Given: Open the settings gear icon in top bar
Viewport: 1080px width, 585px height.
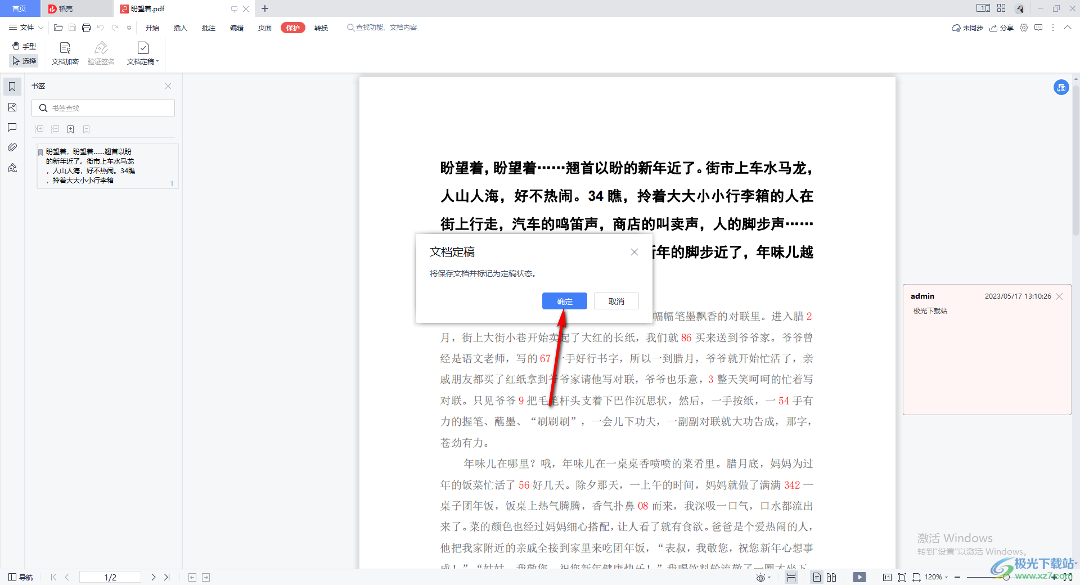Looking at the screenshot, I should click(1024, 28).
